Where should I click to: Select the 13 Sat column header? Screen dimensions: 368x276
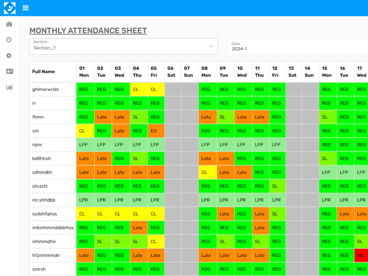[x=294, y=72]
